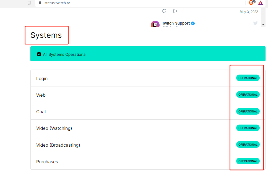Click the tweet share icon
The width and height of the screenshot is (268, 174).
175,11
